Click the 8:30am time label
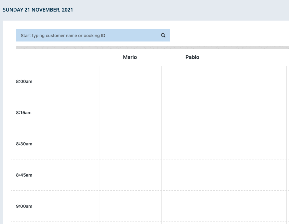This screenshot has height=224, width=289. pyautogui.click(x=24, y=144)
